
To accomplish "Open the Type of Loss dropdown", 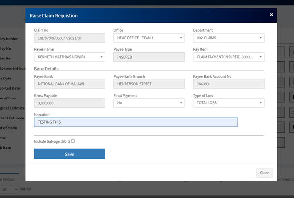I will coord(229,103).
